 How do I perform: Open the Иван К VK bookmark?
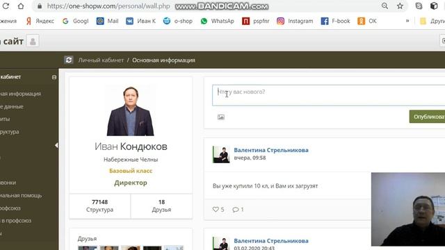(x=141, y=21)
